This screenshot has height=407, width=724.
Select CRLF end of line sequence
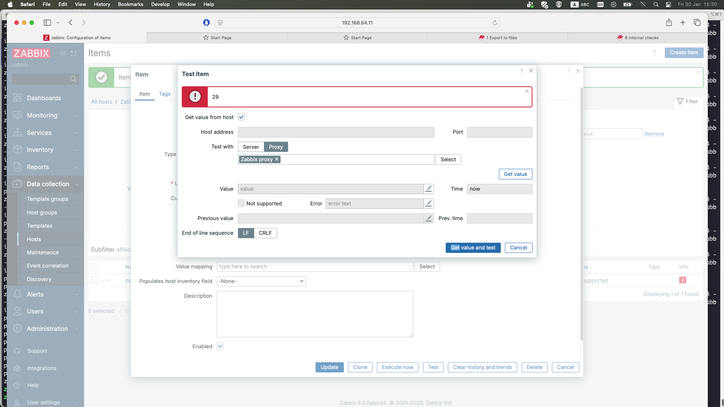coord(265,233)
